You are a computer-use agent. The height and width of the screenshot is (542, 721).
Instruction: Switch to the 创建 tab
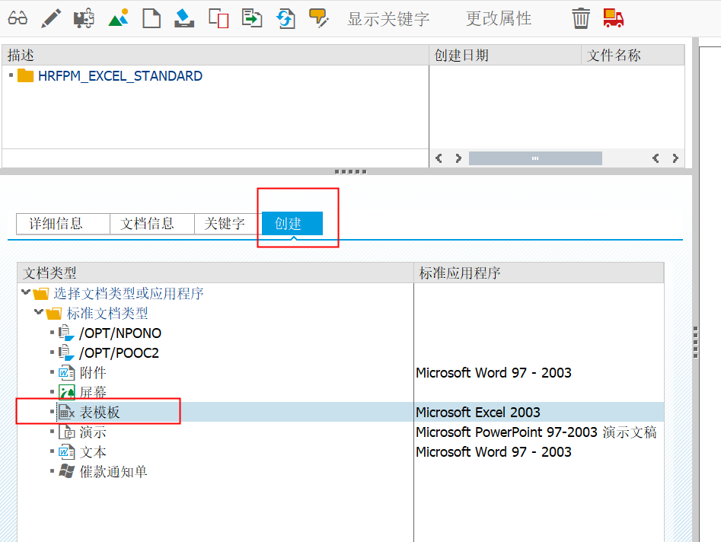[x=292, y=223]
